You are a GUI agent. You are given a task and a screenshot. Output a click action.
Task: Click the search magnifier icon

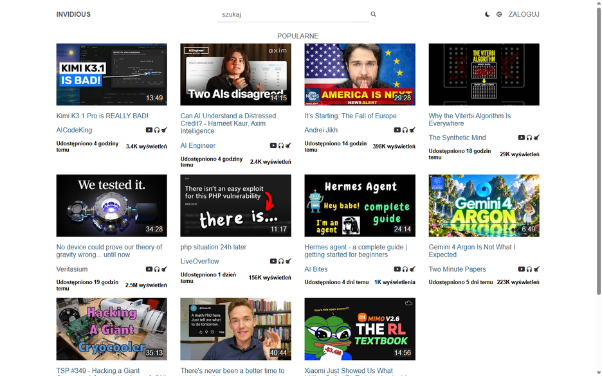(x=373, y=14)
